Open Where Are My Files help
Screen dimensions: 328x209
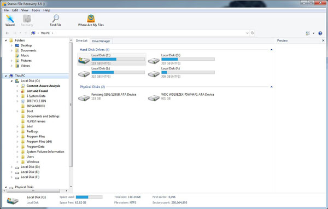(91, 21)
